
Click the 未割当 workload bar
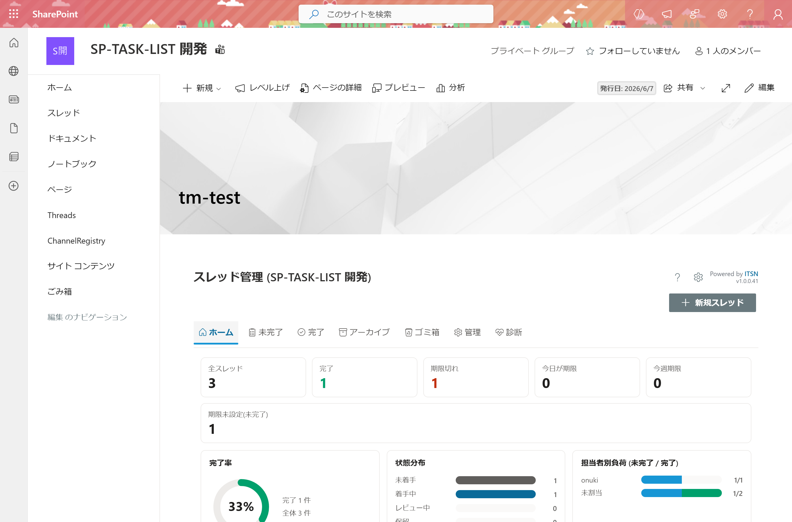[681, 493]
